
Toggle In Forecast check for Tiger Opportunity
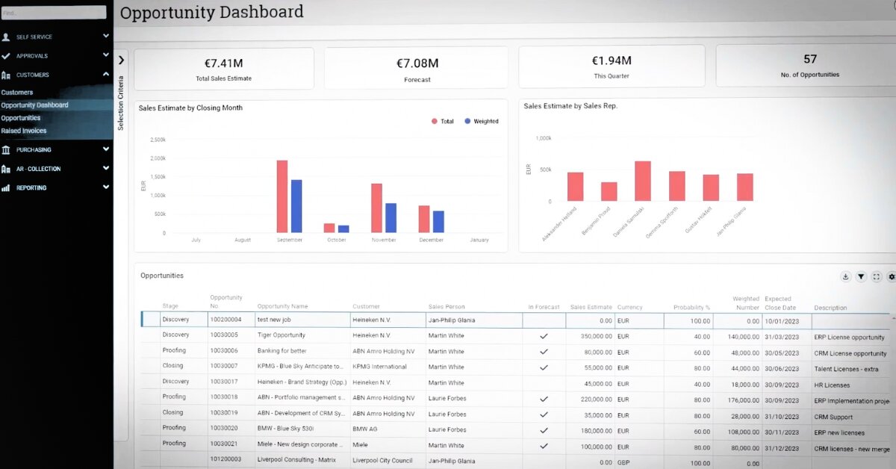(544, 336)
